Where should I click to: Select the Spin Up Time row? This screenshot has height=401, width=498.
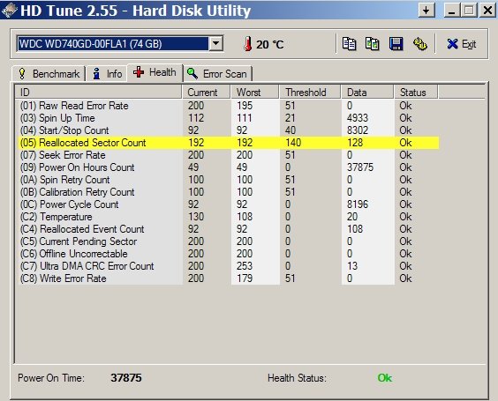click(x=229, y=118)
